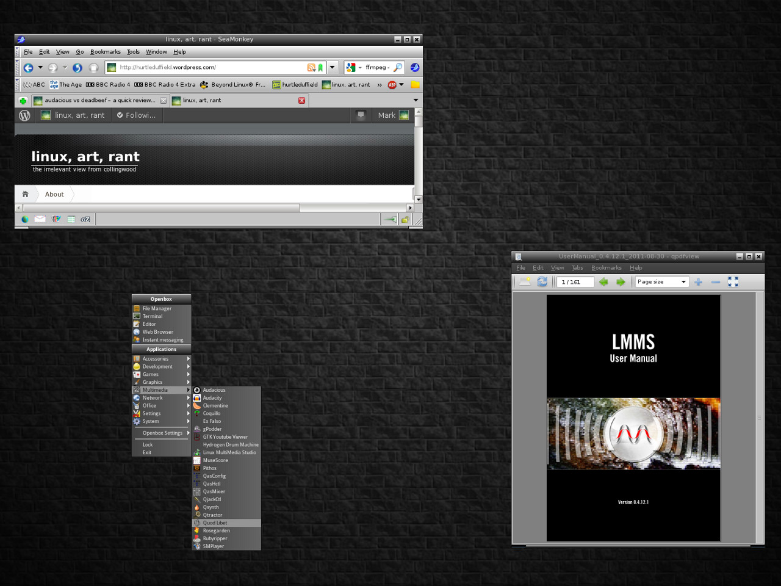Click the search magnifier icon in SeaMonkey
The height and width of the screenshot is (586, 781).
pos(398,67)
